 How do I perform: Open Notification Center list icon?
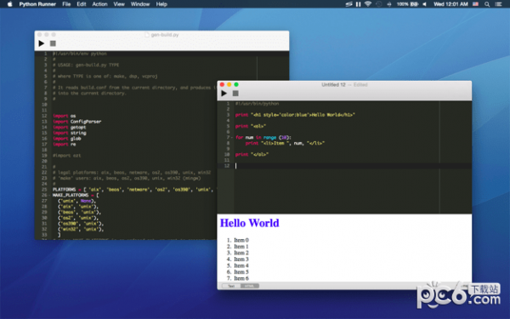click(x=498, y=4)
